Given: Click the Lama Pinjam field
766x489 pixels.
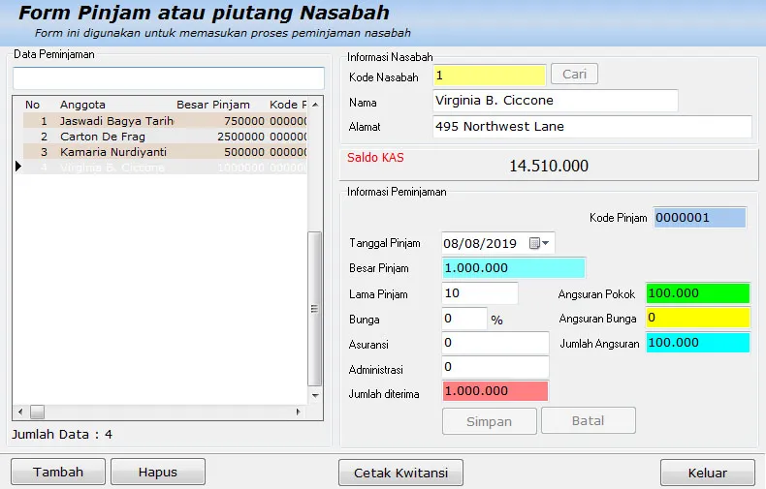Looking at the screenshot, I should tap(480, 293).
